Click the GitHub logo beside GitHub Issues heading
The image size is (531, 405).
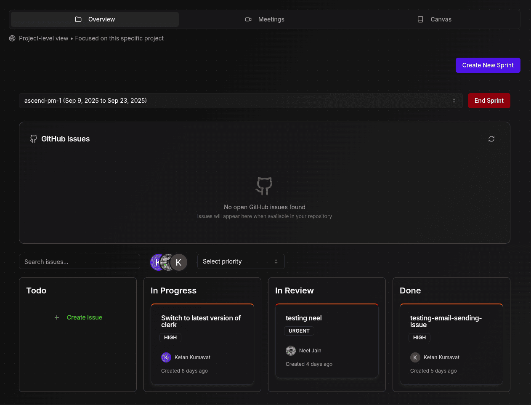(x=33, y=139)
